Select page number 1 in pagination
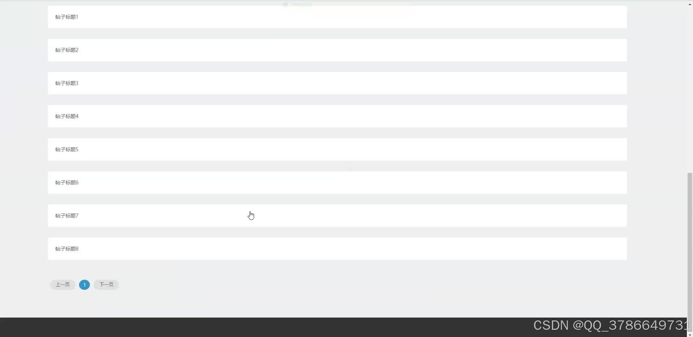The image size is (693, 337). [84, 285]
